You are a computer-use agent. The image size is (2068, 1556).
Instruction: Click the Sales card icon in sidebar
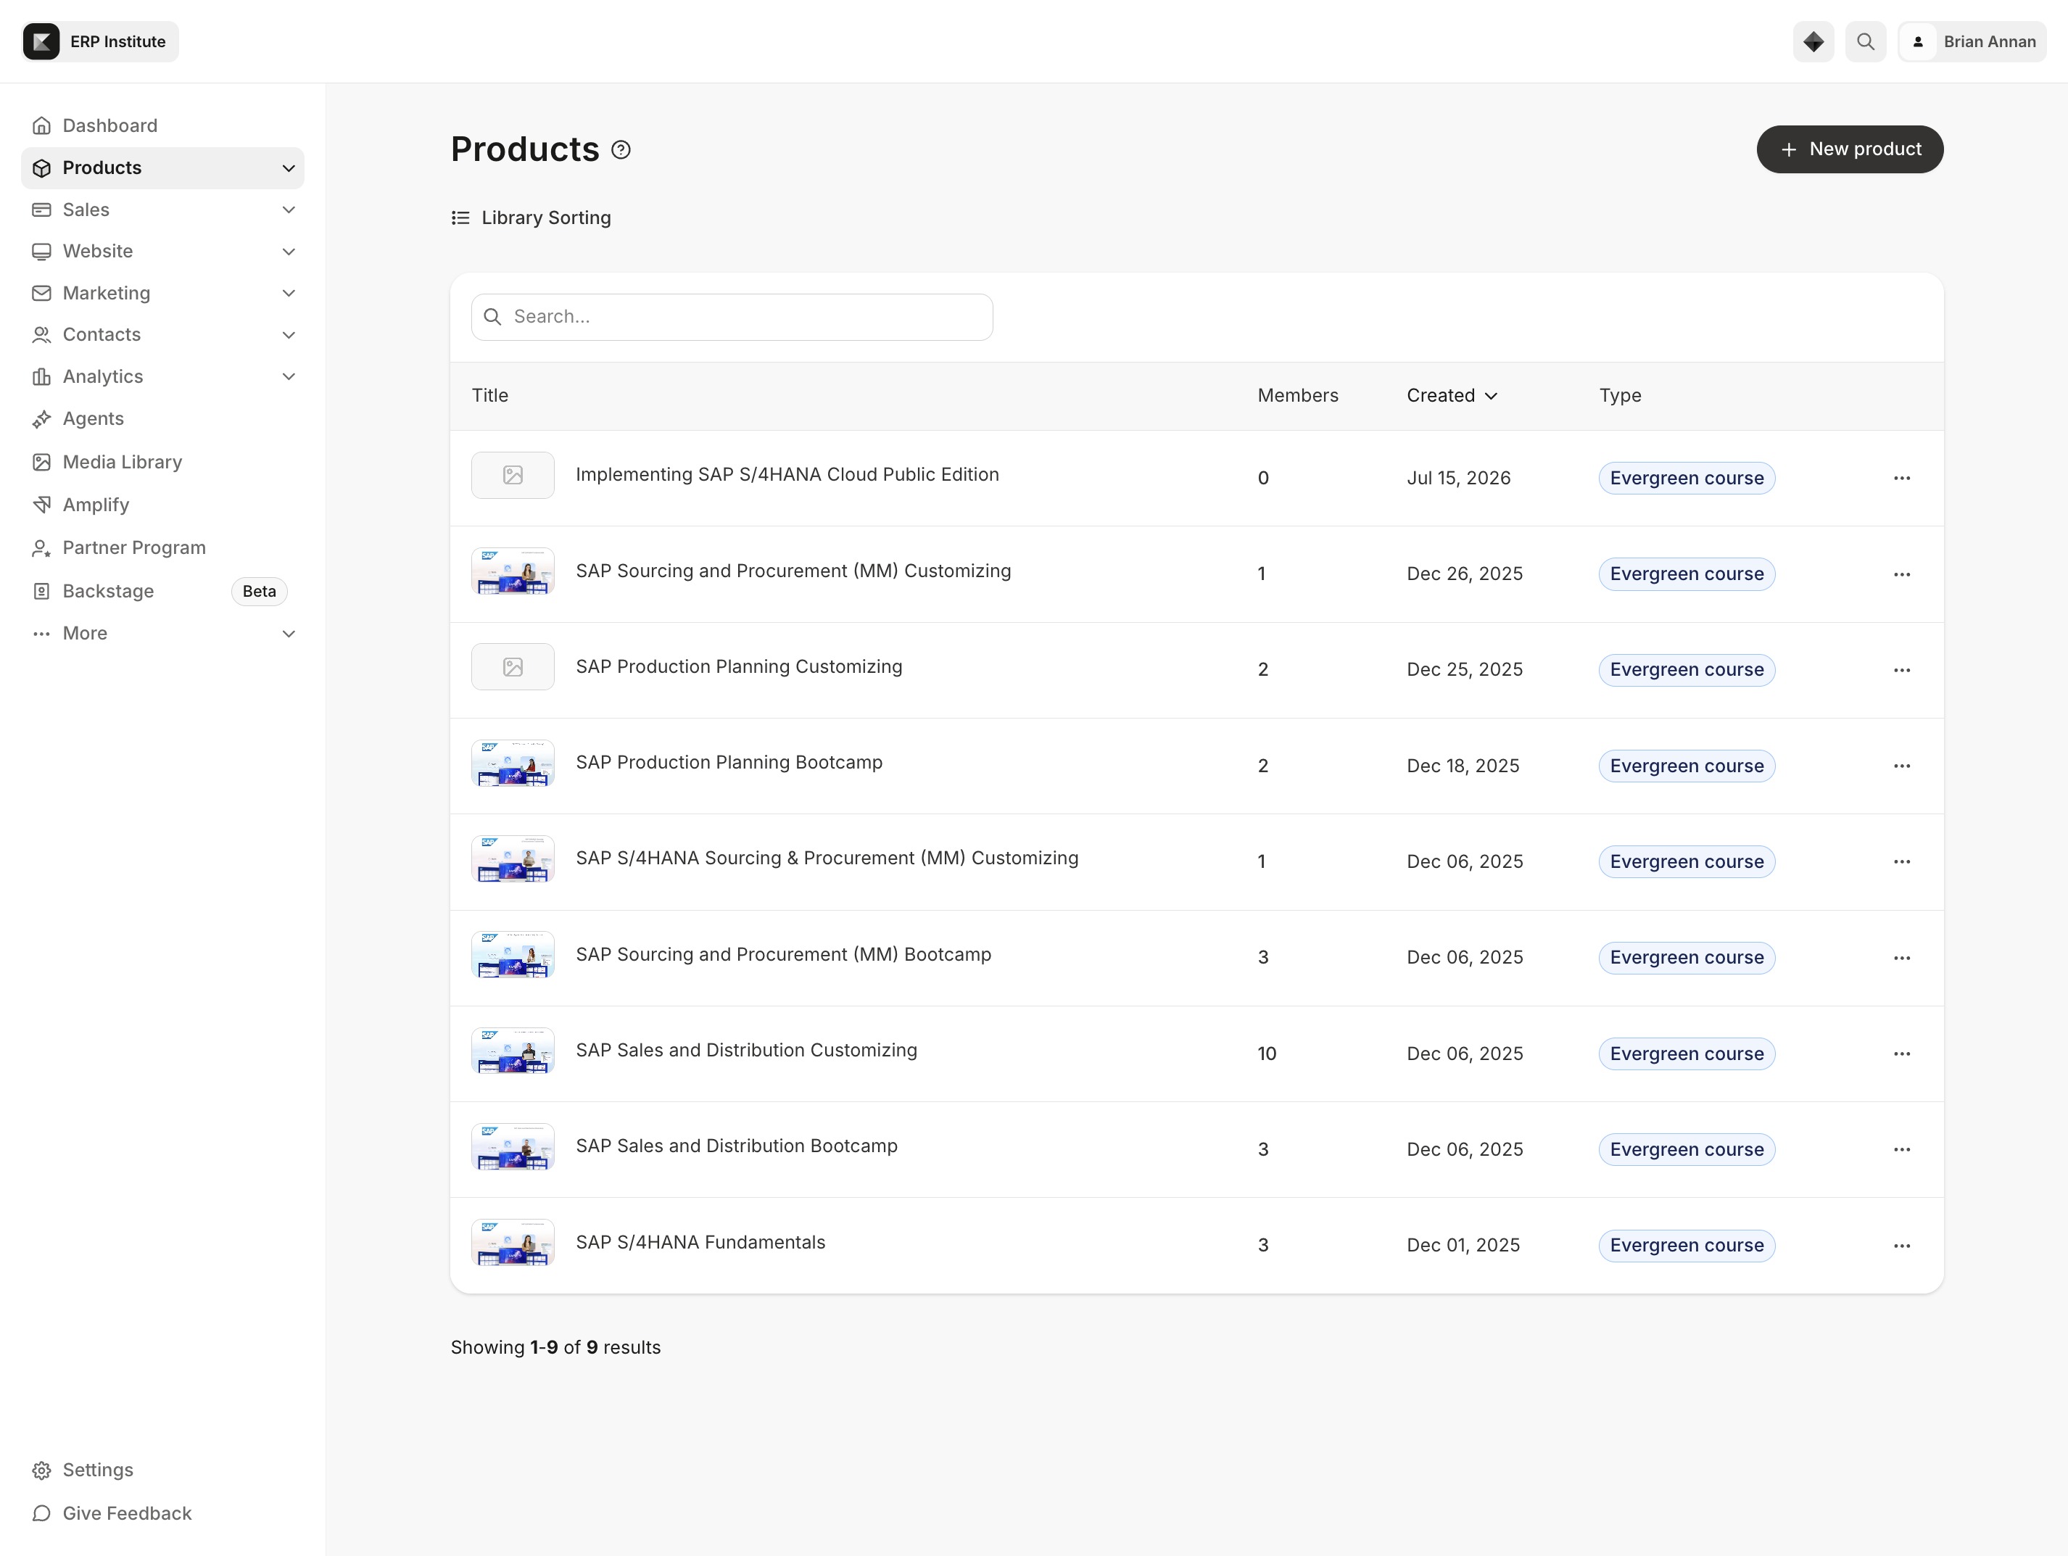click(x=41, y=210)
